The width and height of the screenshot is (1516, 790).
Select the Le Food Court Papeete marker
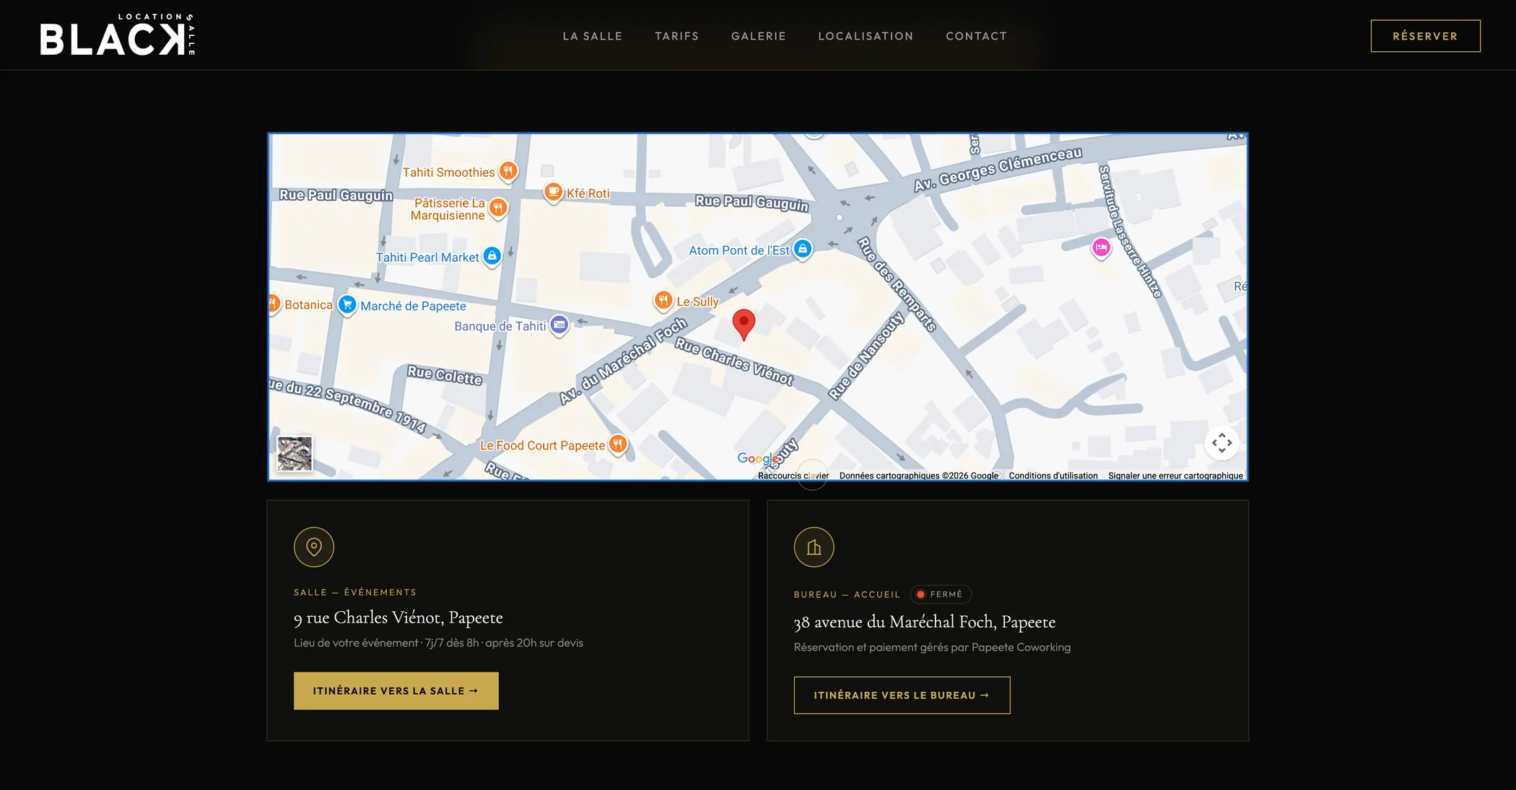coord(617,444)
